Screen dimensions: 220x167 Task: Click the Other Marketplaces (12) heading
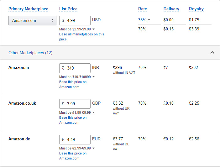(30, 53)
